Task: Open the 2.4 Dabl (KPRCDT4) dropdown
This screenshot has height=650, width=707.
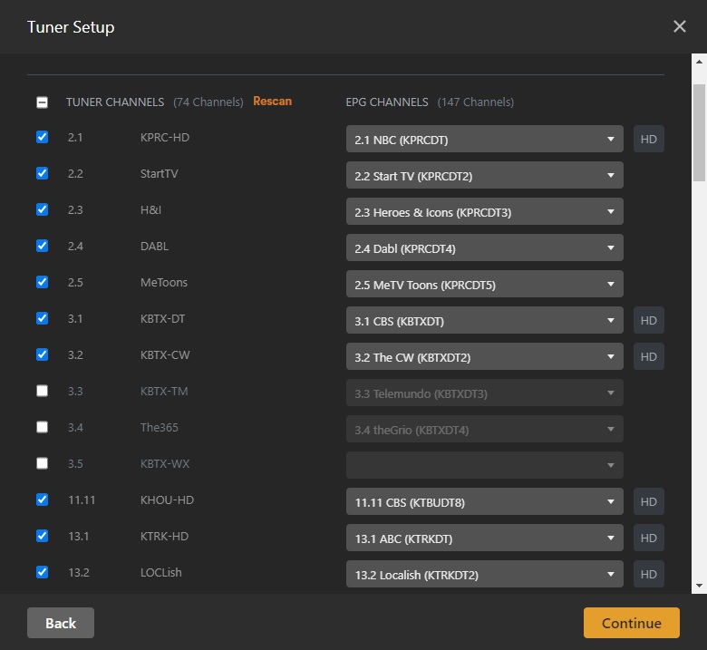Action: click(484, 247)
